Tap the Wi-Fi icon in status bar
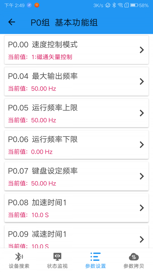Image resolution: width=153 pixels, height=272 pixels. [120, 5]
